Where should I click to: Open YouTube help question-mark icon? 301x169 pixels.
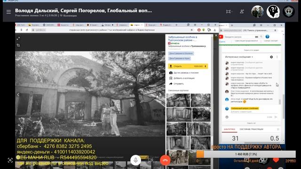pyautogui.click(x=268, y=37)
